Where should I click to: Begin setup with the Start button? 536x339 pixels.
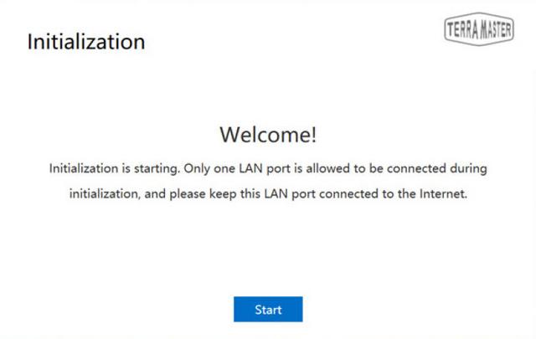pos(268,309)
